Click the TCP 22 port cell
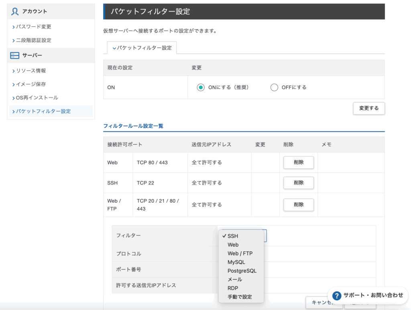The height and width of the screenshot is (310, 411). tap(160, 183)
